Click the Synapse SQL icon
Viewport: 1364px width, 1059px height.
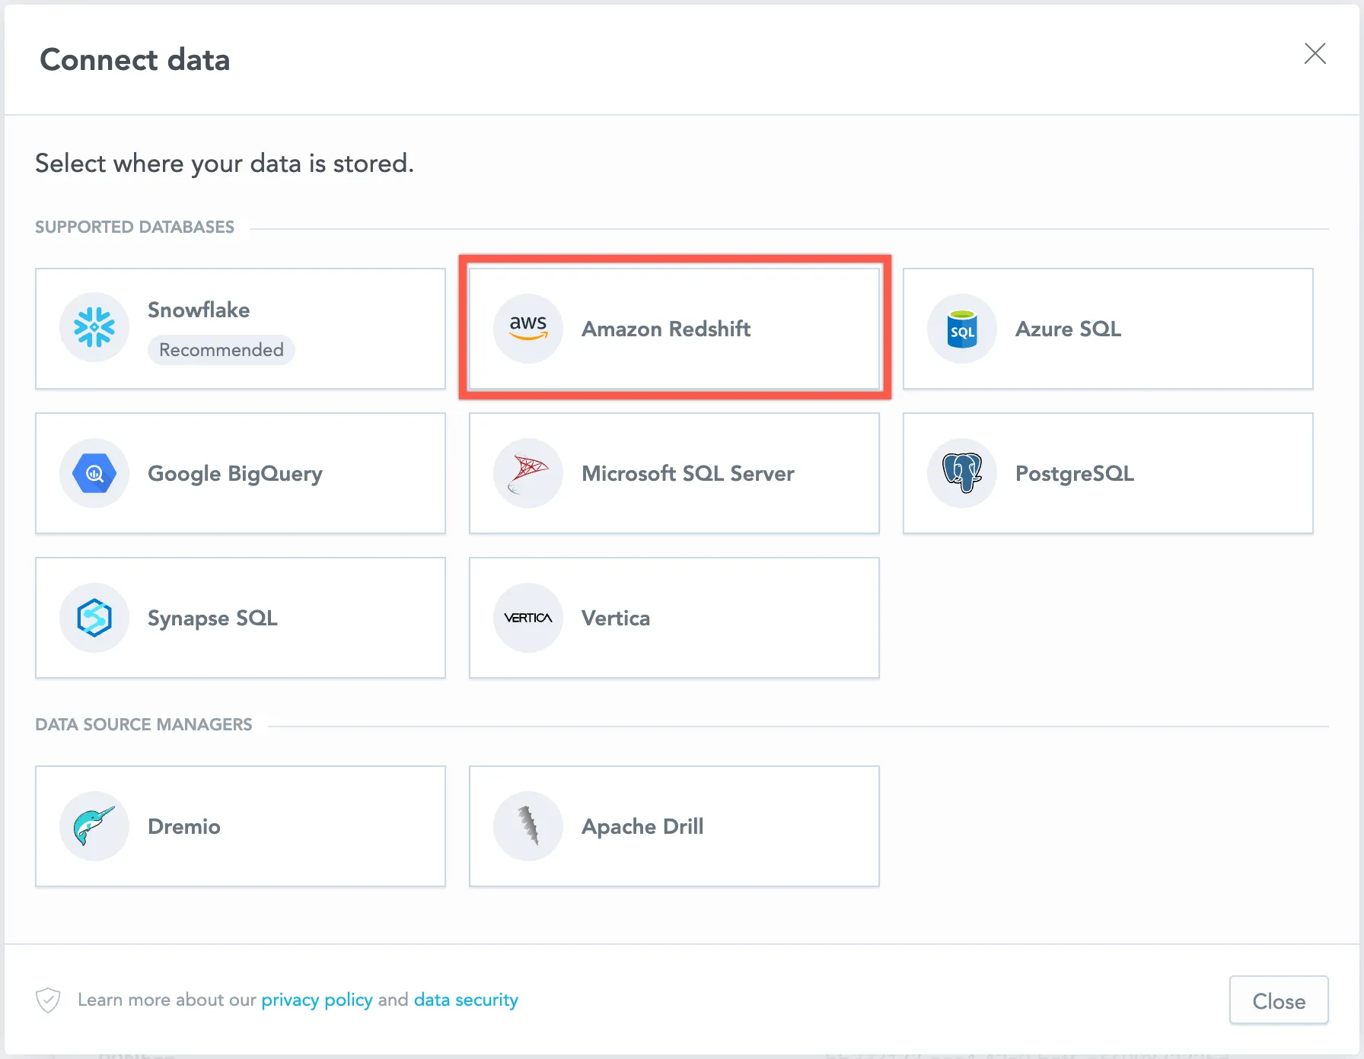[x=94, y=618]
